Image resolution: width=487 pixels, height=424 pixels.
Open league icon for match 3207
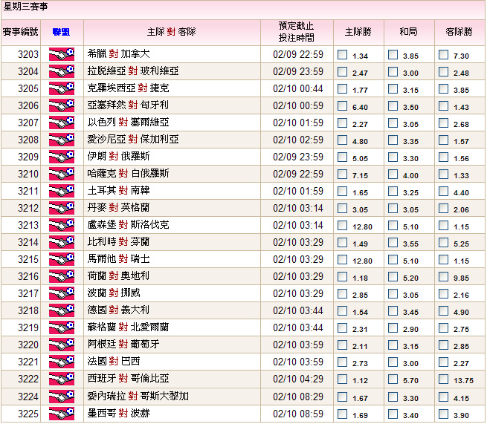click(62, 123)
